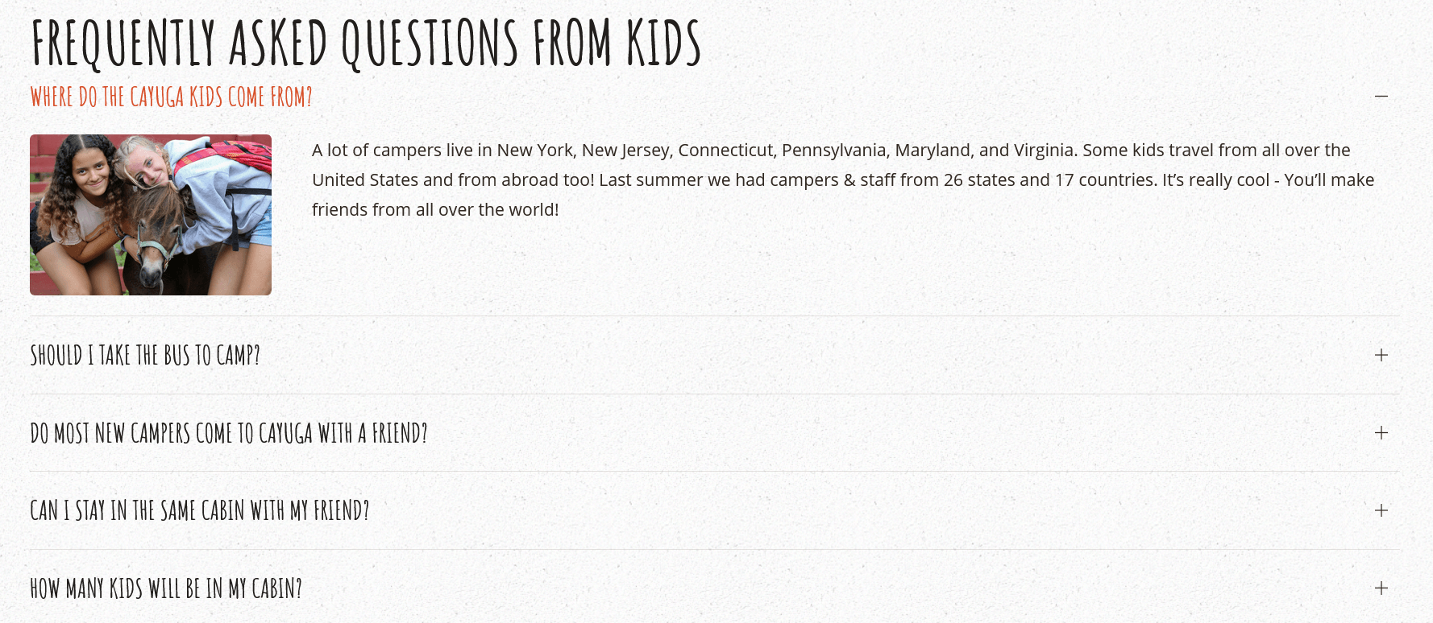Open "Can I stay in the same cabin with my friend?"

click(x=200, y=510)
